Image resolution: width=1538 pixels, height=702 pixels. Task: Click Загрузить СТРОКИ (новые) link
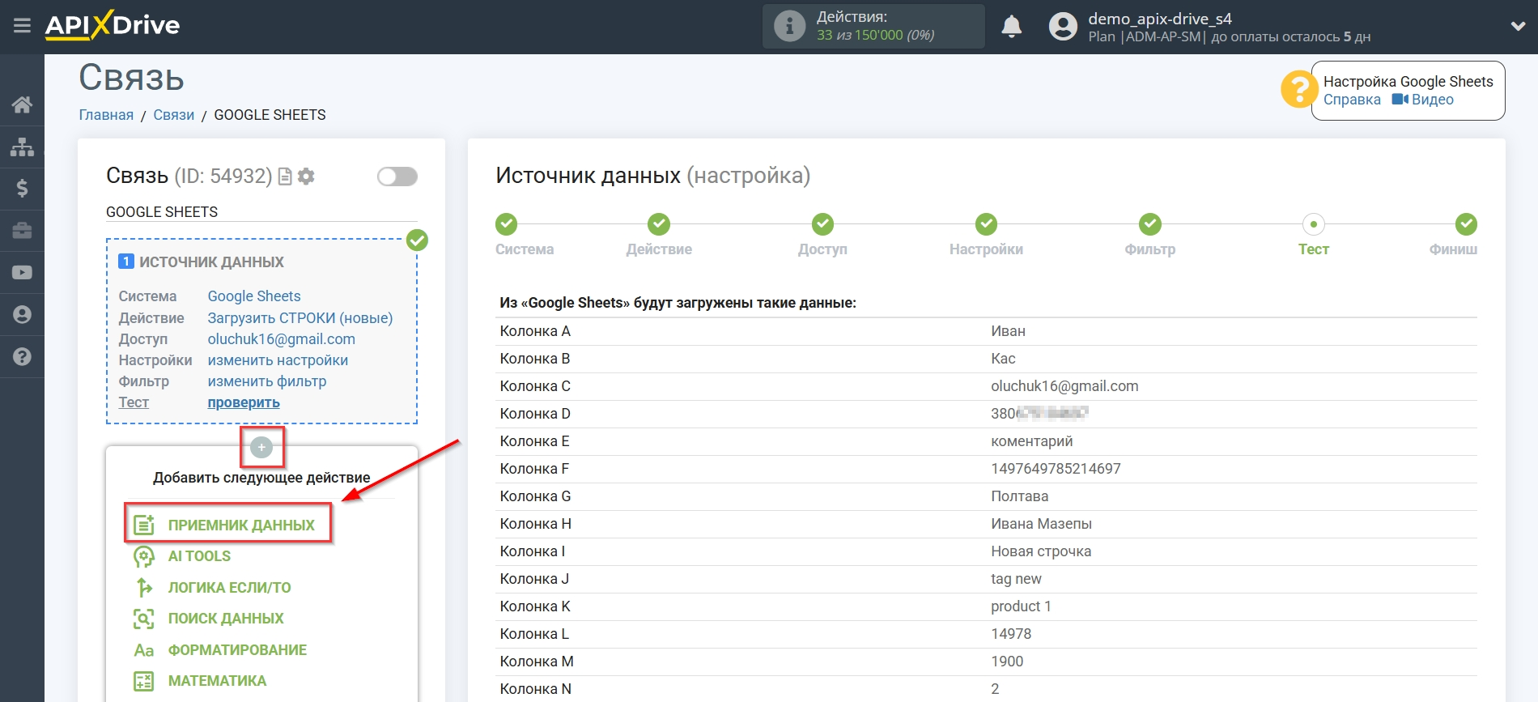click(x=300, y=318)
